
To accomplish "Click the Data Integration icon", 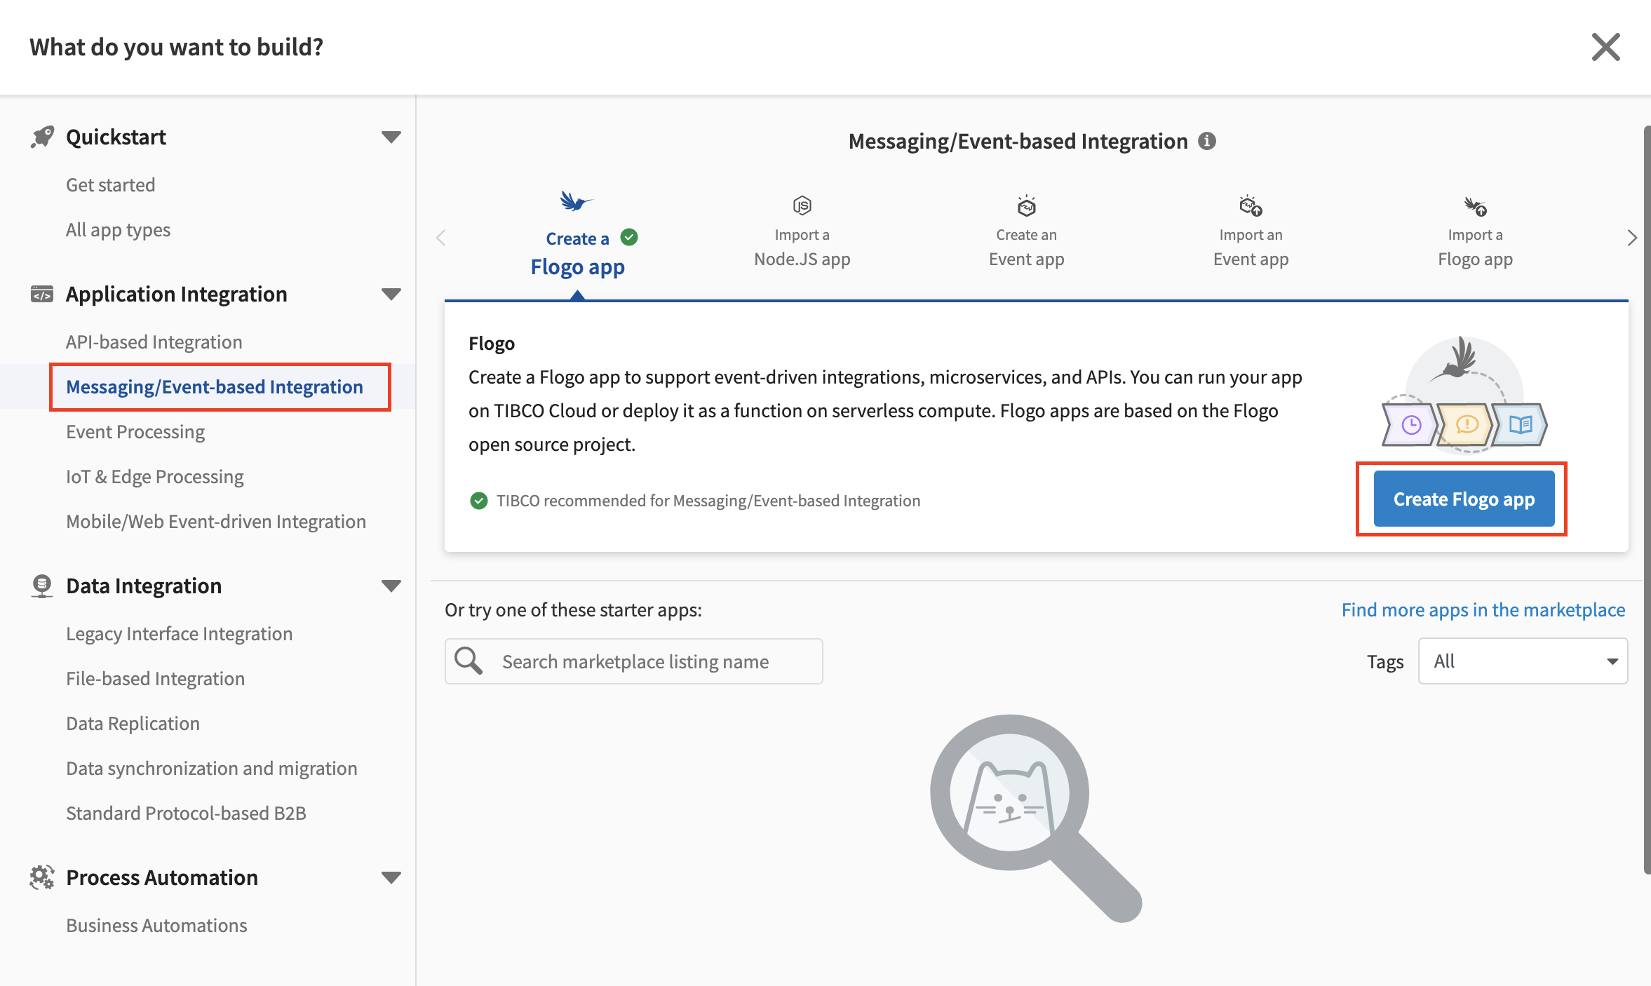I will (x=42, y=586).
